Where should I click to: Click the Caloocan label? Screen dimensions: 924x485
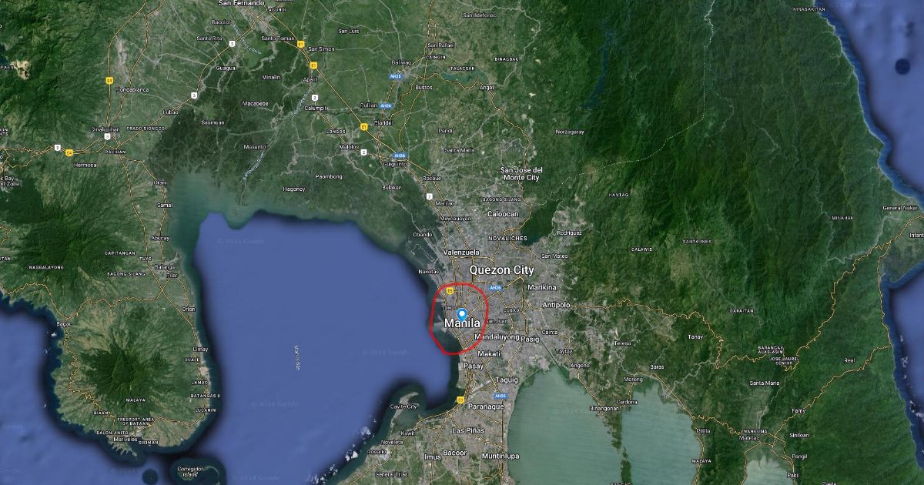coord(503,213)
